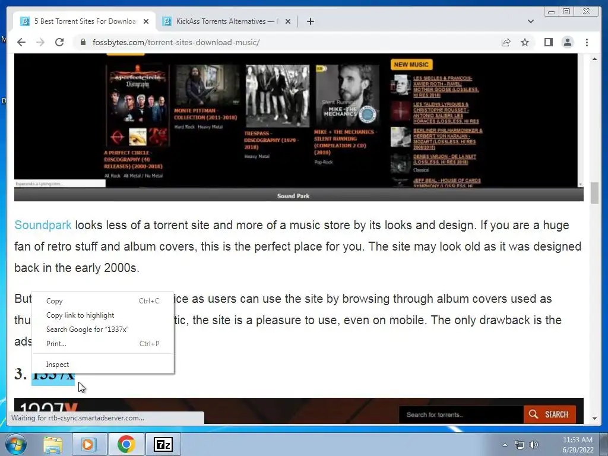The width and height of the screenshot is (608, 456).
Task: Click the "3." heading number
Action: [21, 375]
